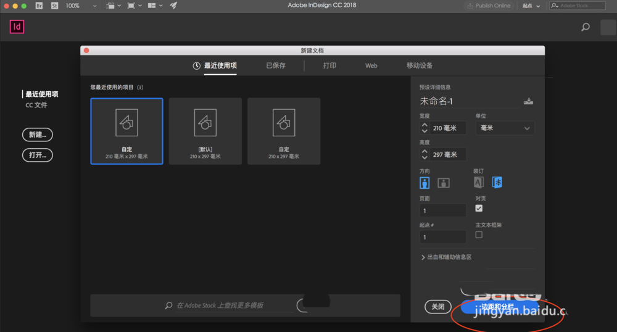Choose right-to-left binding icon
Image resolution: width=617 pixels, height=332 pixels.
tap(497, 182)
